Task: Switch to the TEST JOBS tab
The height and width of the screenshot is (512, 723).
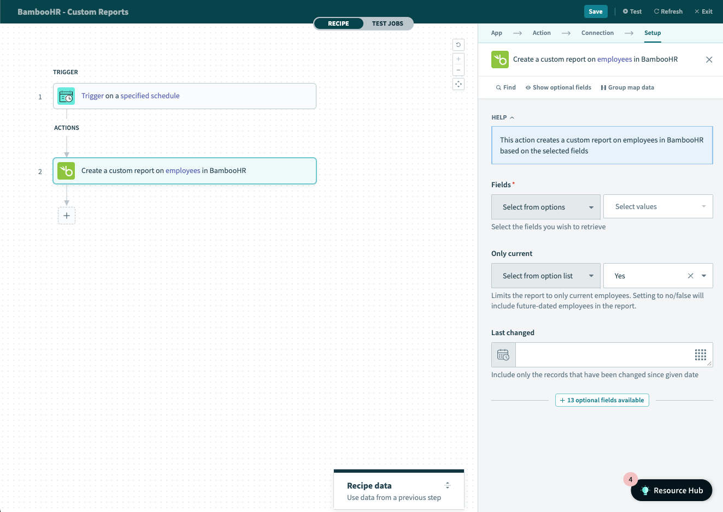Action: click(387, 23)
